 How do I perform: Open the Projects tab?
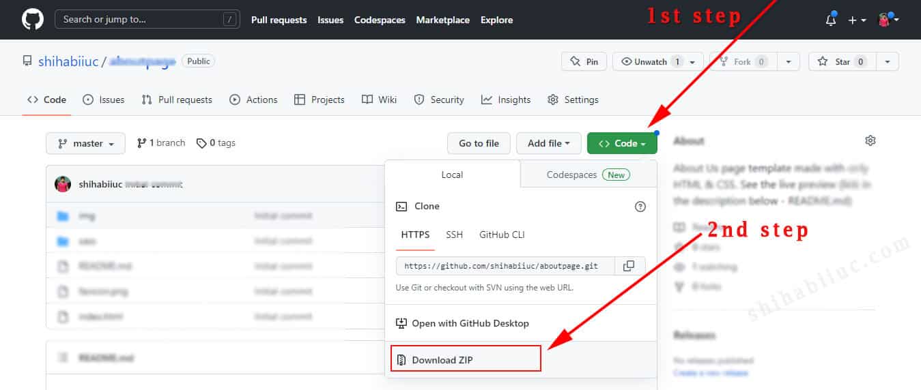coord(319,100)
